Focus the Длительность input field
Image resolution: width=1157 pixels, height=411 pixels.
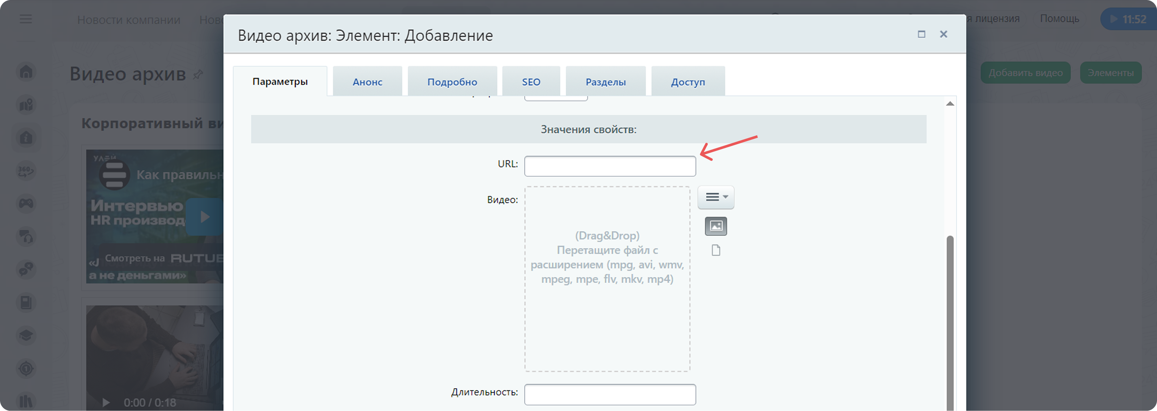coord(610,394)
